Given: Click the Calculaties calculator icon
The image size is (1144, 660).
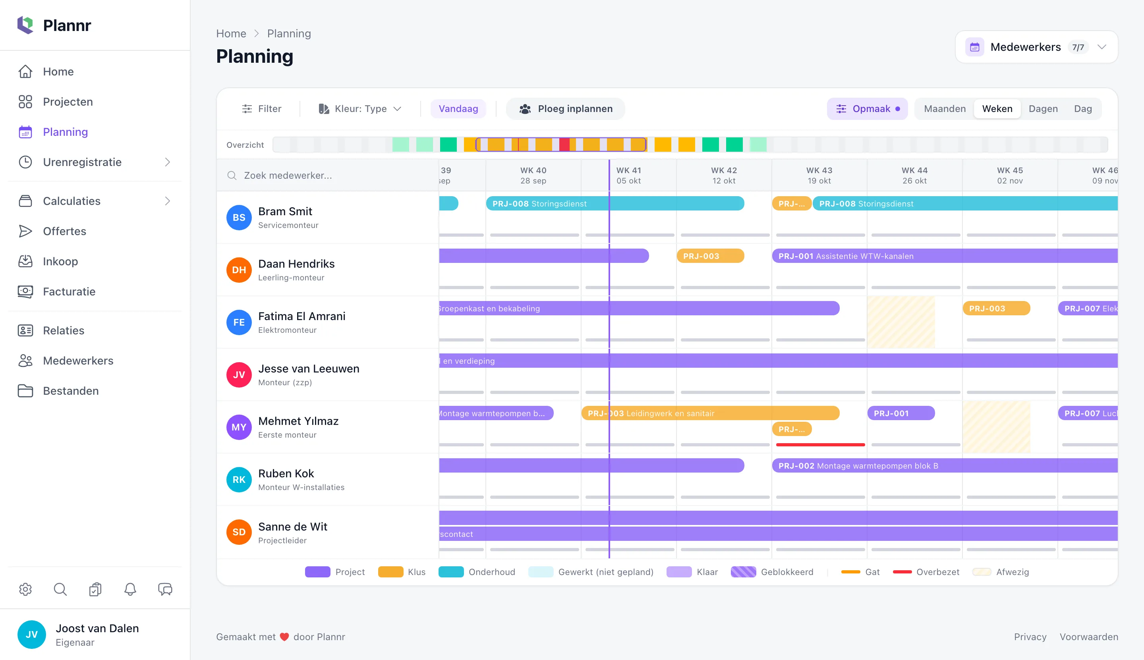Looking at the screenshot, I should click(x=25, y=201).
